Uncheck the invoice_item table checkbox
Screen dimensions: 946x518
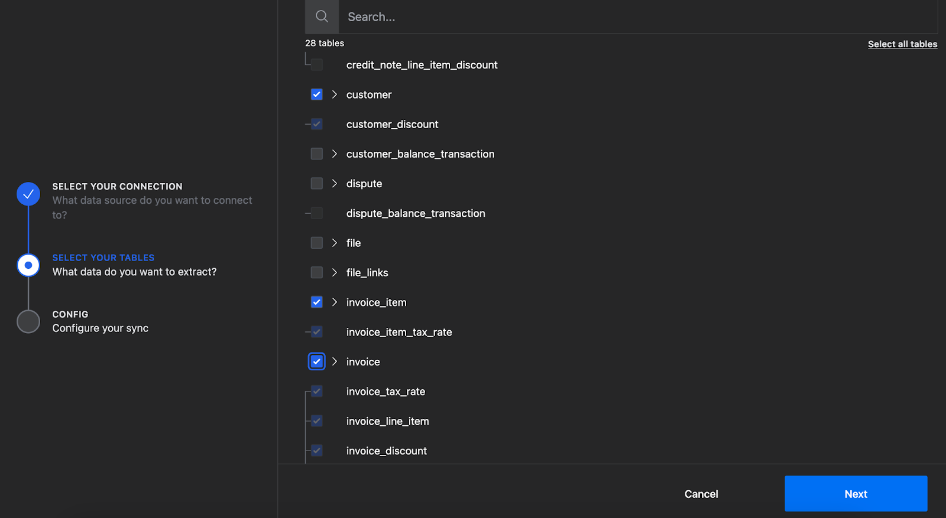tap(317, 302)
